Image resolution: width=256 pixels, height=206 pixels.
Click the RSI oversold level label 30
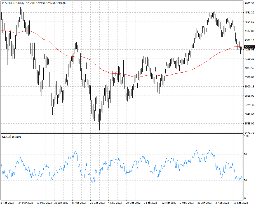click(245, 180)
